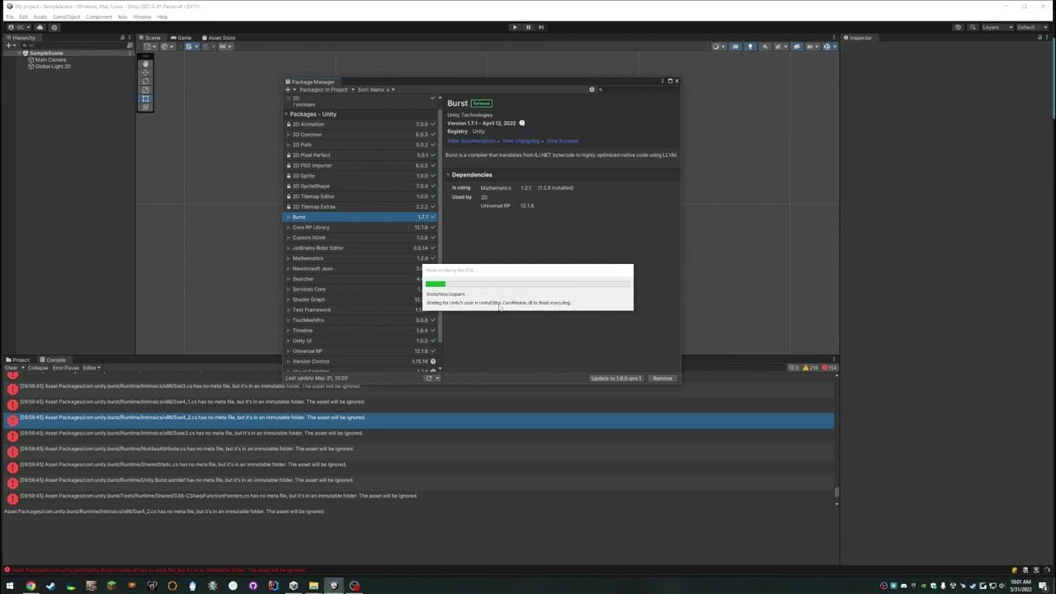Select the Scale tool in Scene
The image size is (1056, 594).
(145, 90)
